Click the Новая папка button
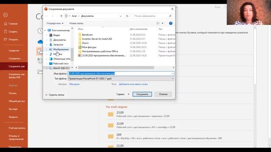The image size is (271, 152). point(76,23)
